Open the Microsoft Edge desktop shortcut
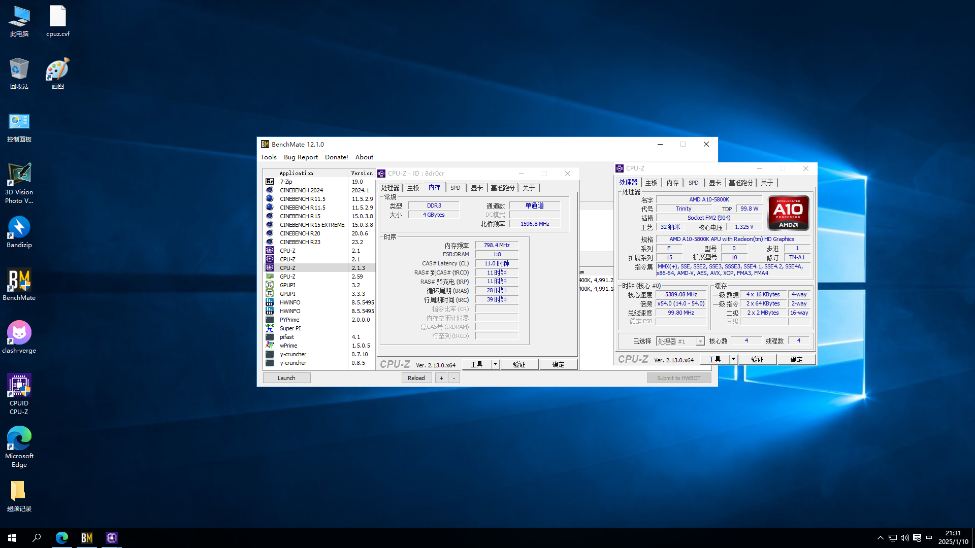The image size is (975, 548). pyautogui.click(x=19, y=447)
